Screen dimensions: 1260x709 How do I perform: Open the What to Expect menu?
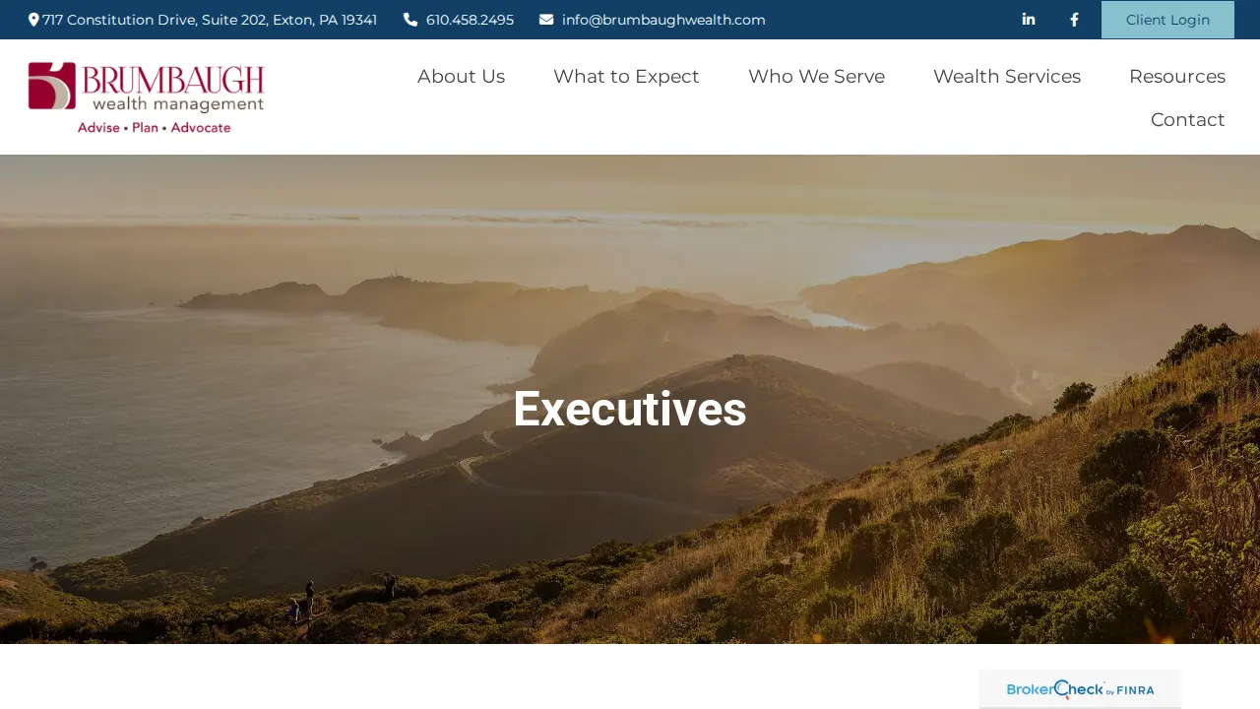pyautogui.click(x=626, y=76)
